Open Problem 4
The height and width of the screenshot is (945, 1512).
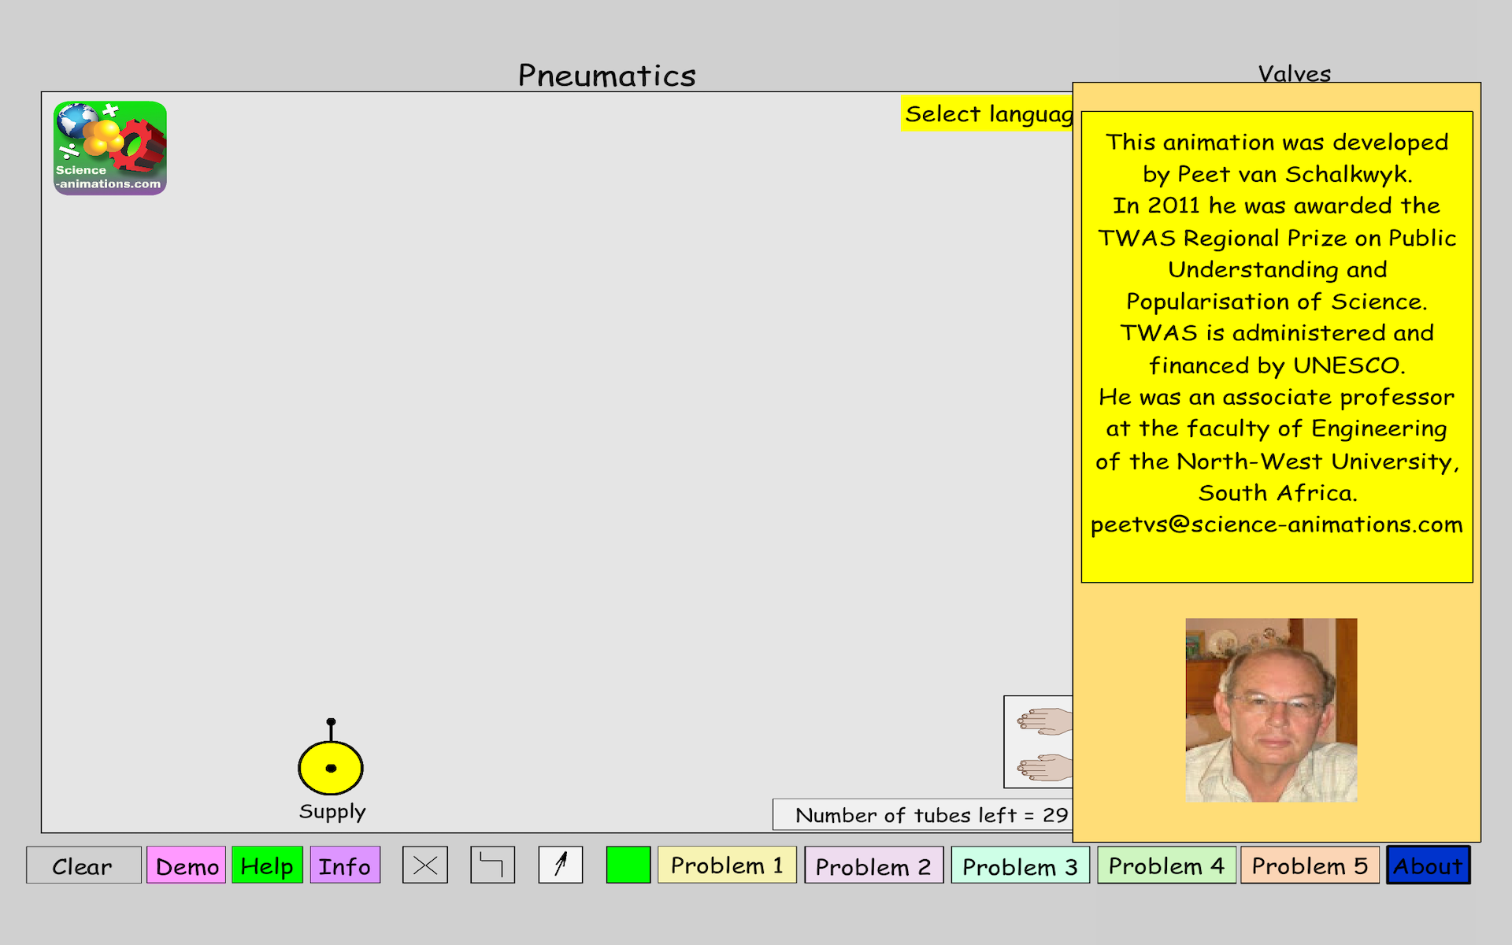click(1166, 865)
